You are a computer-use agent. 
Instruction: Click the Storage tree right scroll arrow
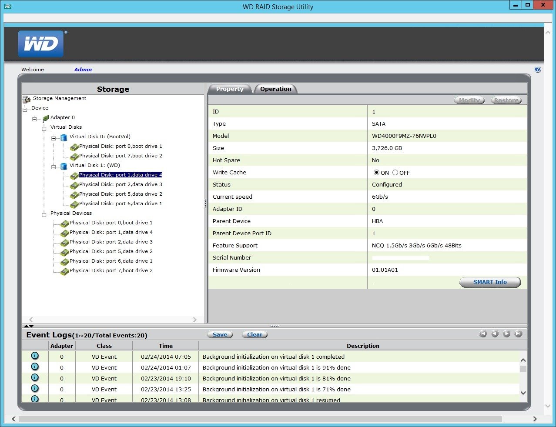[x=194, y=320]
